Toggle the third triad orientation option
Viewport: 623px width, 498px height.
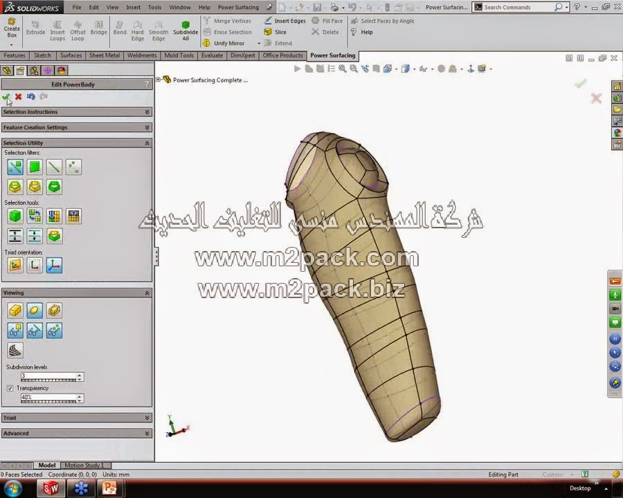(x=54, y=266)
